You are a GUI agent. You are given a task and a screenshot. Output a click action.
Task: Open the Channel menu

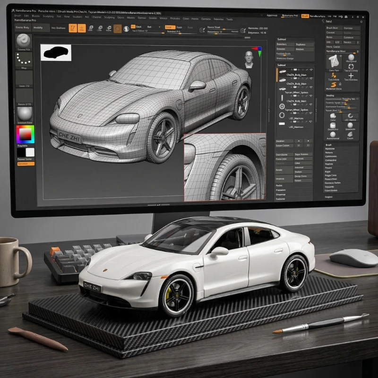pos(96,17)
